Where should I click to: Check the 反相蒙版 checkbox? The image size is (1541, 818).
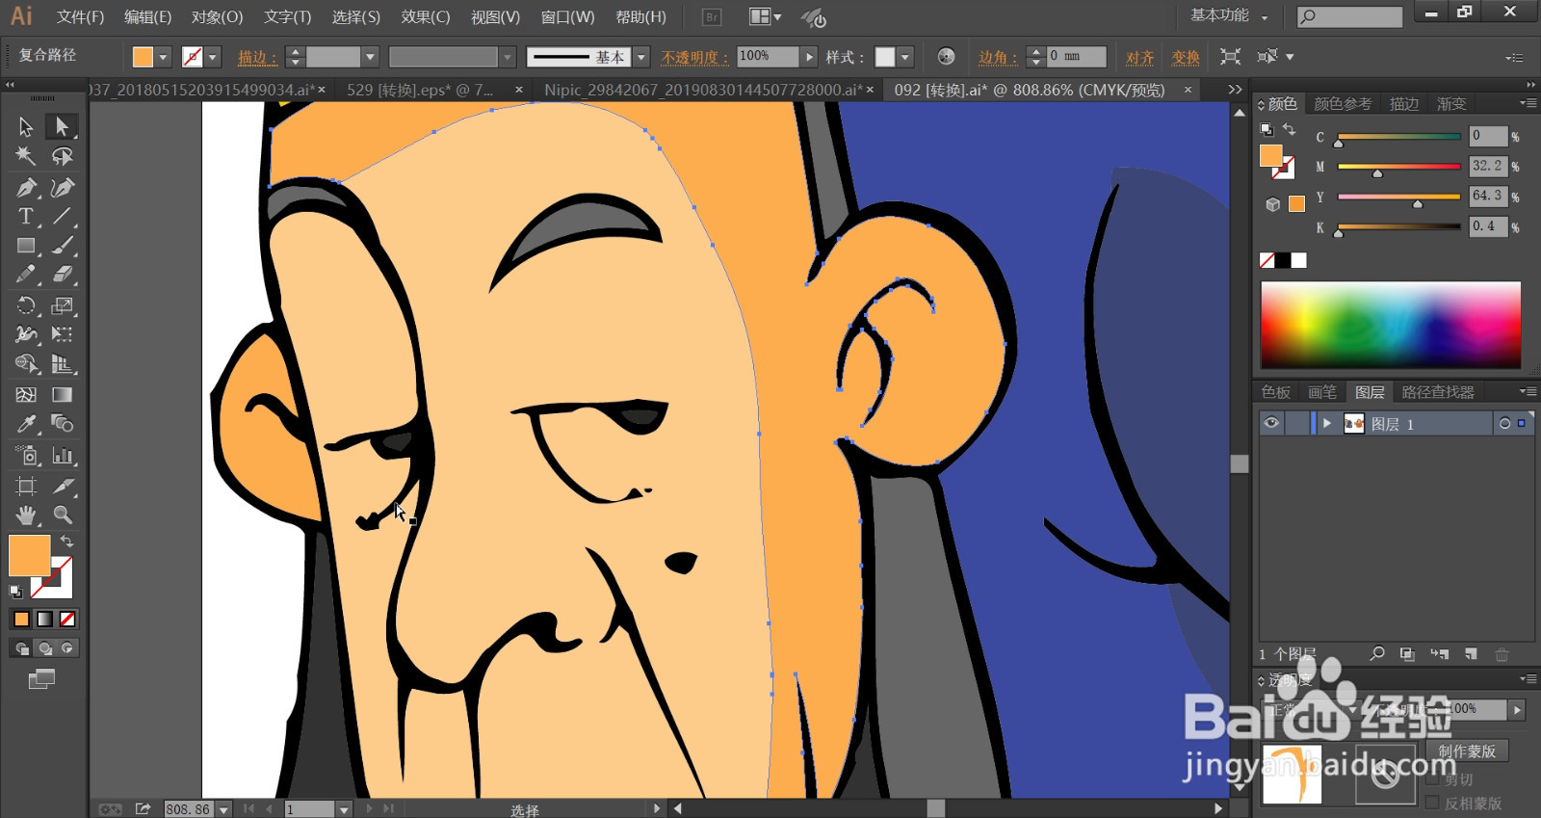[x=1432, y=803]
